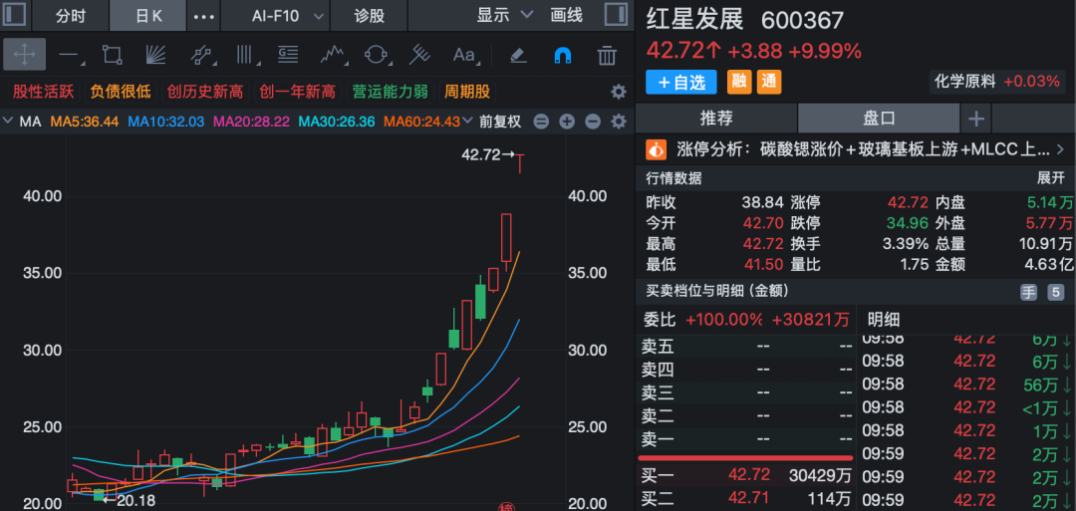Click the MA20:28.22 indicator label
1076x511 pixels.
pos(251,122)
